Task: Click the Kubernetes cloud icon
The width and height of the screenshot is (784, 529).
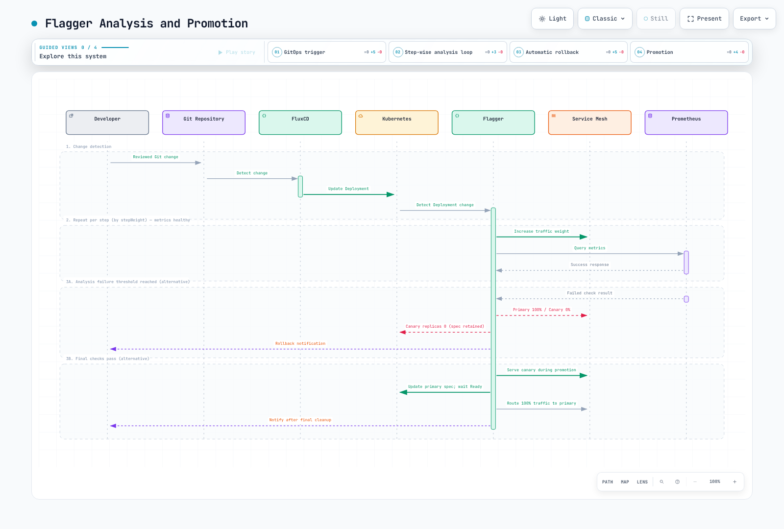Action: tap(361, 116)
